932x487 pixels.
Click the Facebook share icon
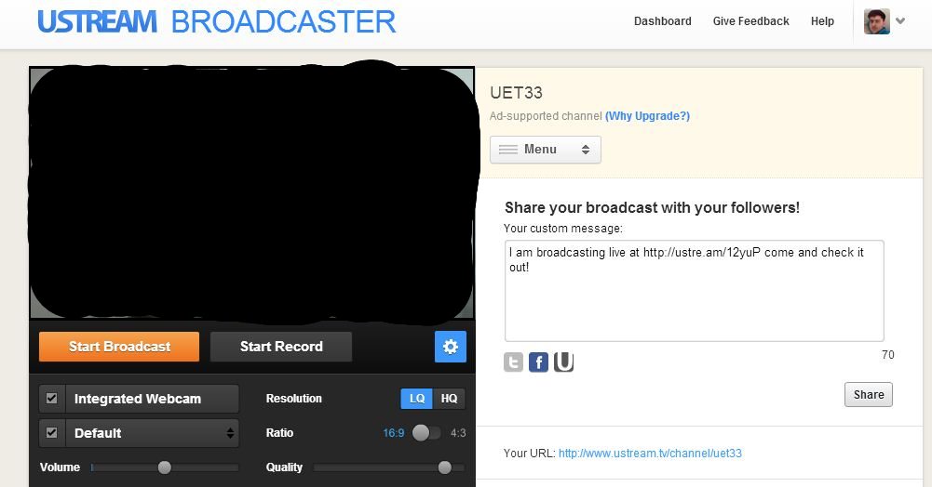[x=538, y=362]
